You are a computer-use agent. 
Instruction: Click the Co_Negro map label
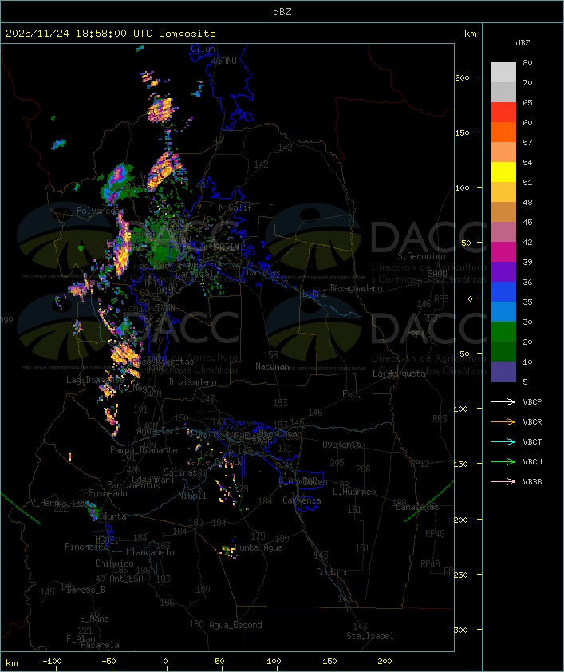[137, 388]
